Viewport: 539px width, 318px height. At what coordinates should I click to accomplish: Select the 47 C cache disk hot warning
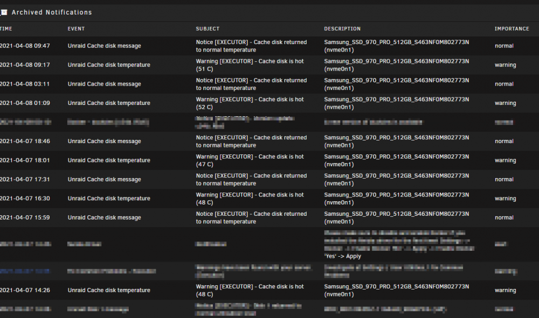[250, 160]
